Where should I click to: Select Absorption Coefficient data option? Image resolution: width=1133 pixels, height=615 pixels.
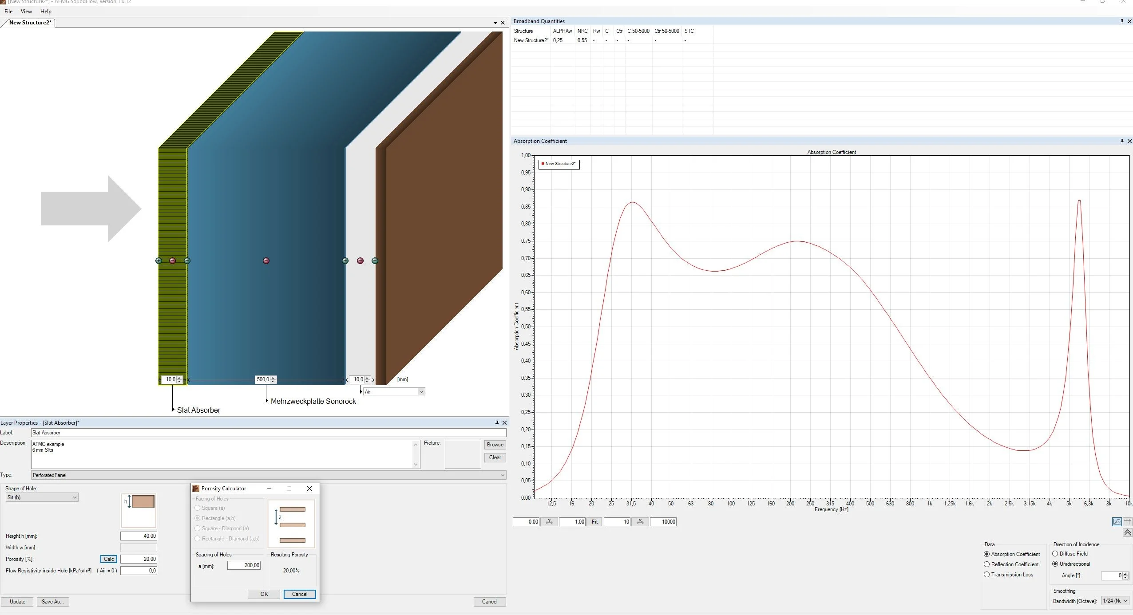(x=1012, y=554)
